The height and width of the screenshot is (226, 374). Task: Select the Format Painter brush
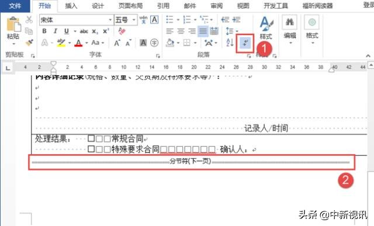(29, 43)
